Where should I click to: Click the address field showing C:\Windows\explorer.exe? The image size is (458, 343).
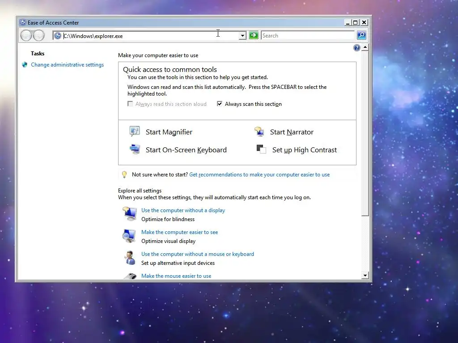click(150, 36)
